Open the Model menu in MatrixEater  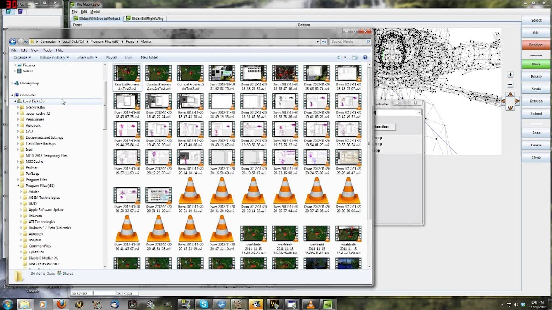tap(95, 12)
